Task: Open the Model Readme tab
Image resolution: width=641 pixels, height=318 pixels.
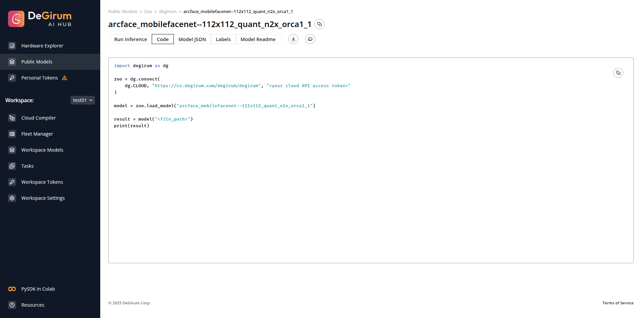Action: (258, 39)
